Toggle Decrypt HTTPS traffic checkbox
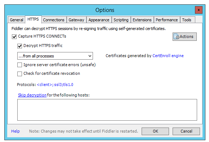The width and height of the screenshot is (209, 142). click(x=19, y=46)
